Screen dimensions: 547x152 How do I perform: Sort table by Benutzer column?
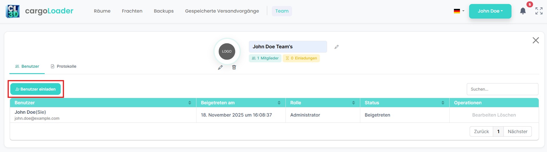click(x=190, y=103)
